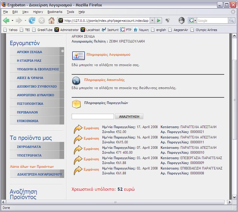The height and width of the screenshot is (212, 238).
Task: Click the Google search engine icon
Action: click(x=191, y=20)
